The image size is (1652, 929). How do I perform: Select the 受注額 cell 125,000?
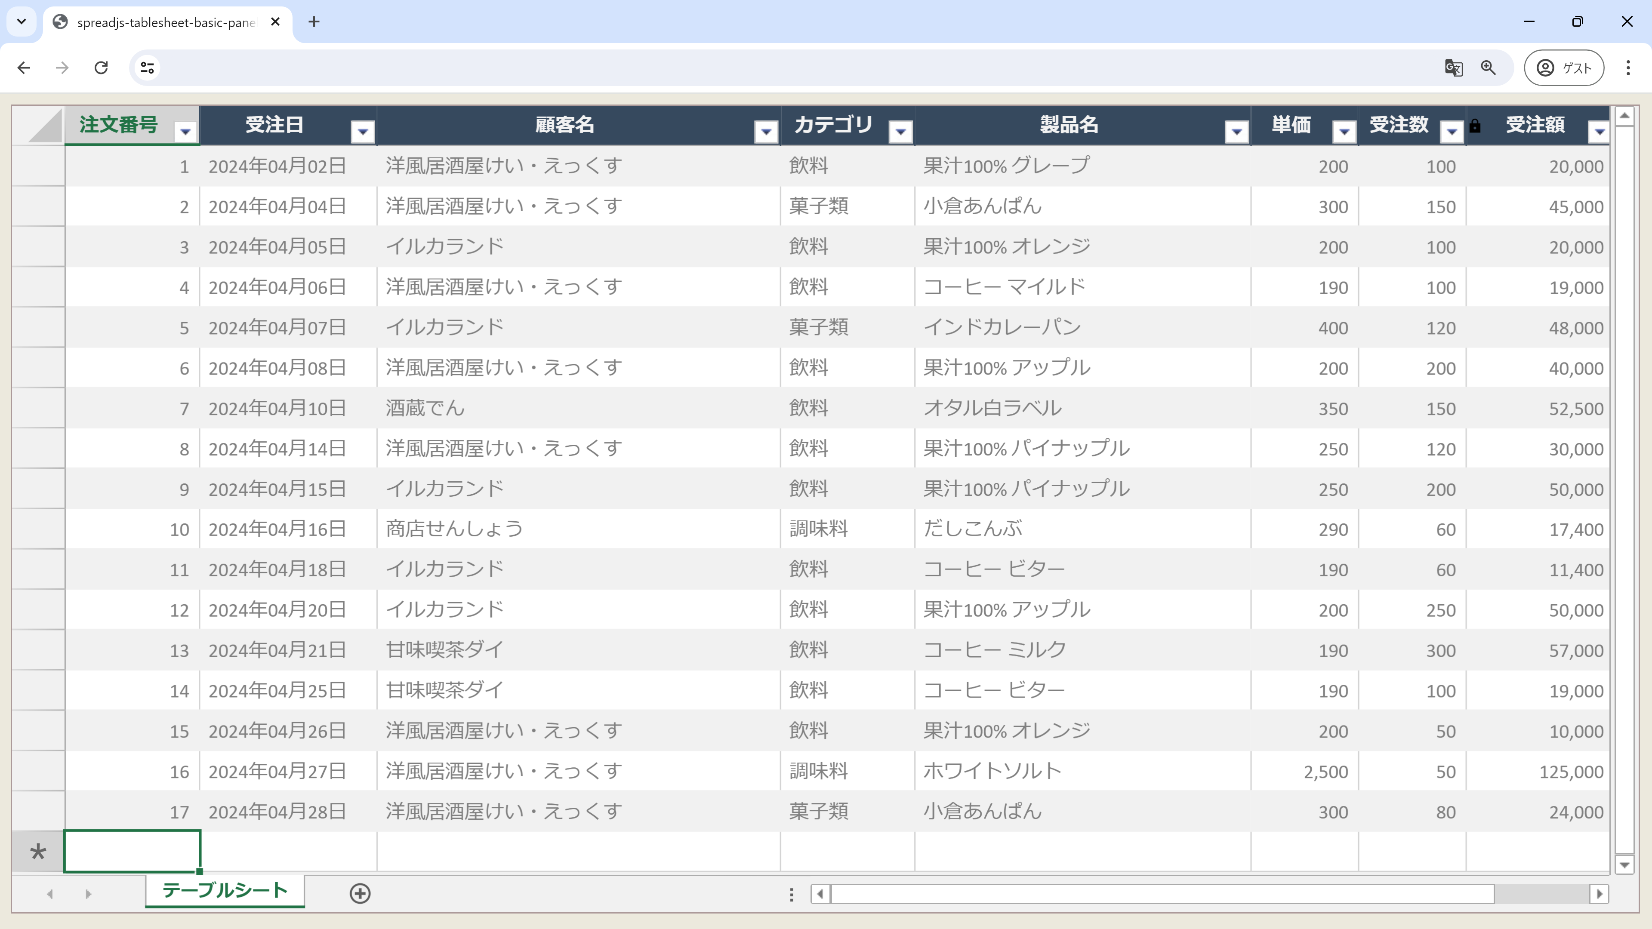pos(1538,771)
